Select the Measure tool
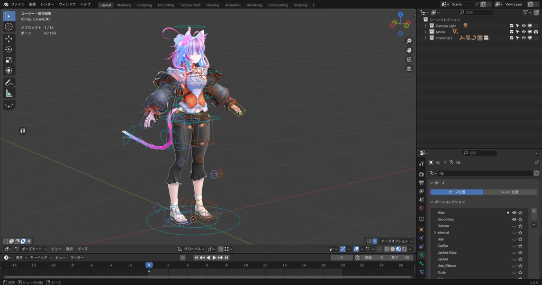 (x=9, y=93)
